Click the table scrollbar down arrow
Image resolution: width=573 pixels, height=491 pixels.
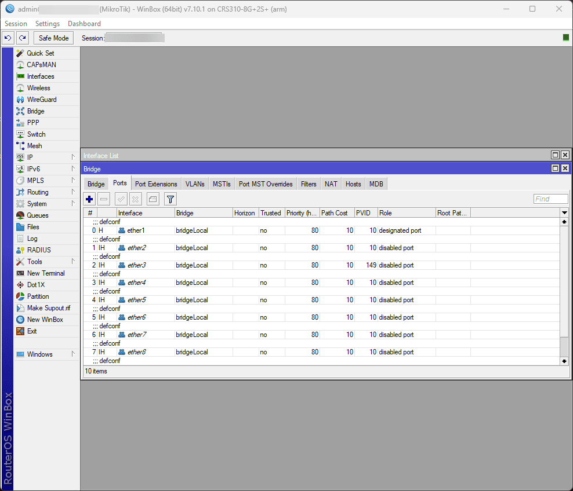coord(564,361)
